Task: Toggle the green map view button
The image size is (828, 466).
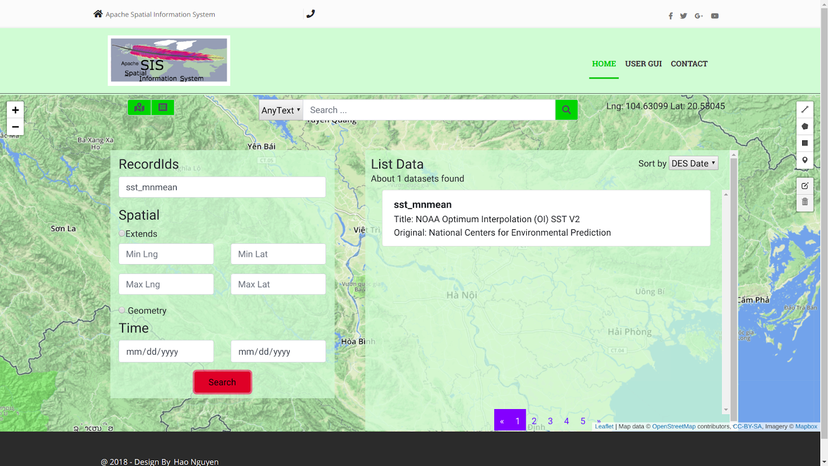Action: point(139,107)
